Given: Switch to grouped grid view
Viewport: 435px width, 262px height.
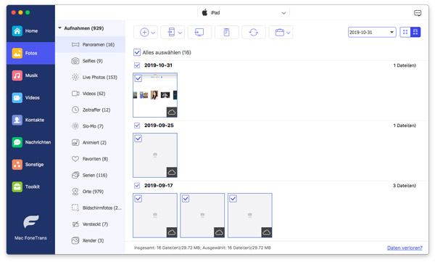Looking at the screenshot, I should 415,32.
